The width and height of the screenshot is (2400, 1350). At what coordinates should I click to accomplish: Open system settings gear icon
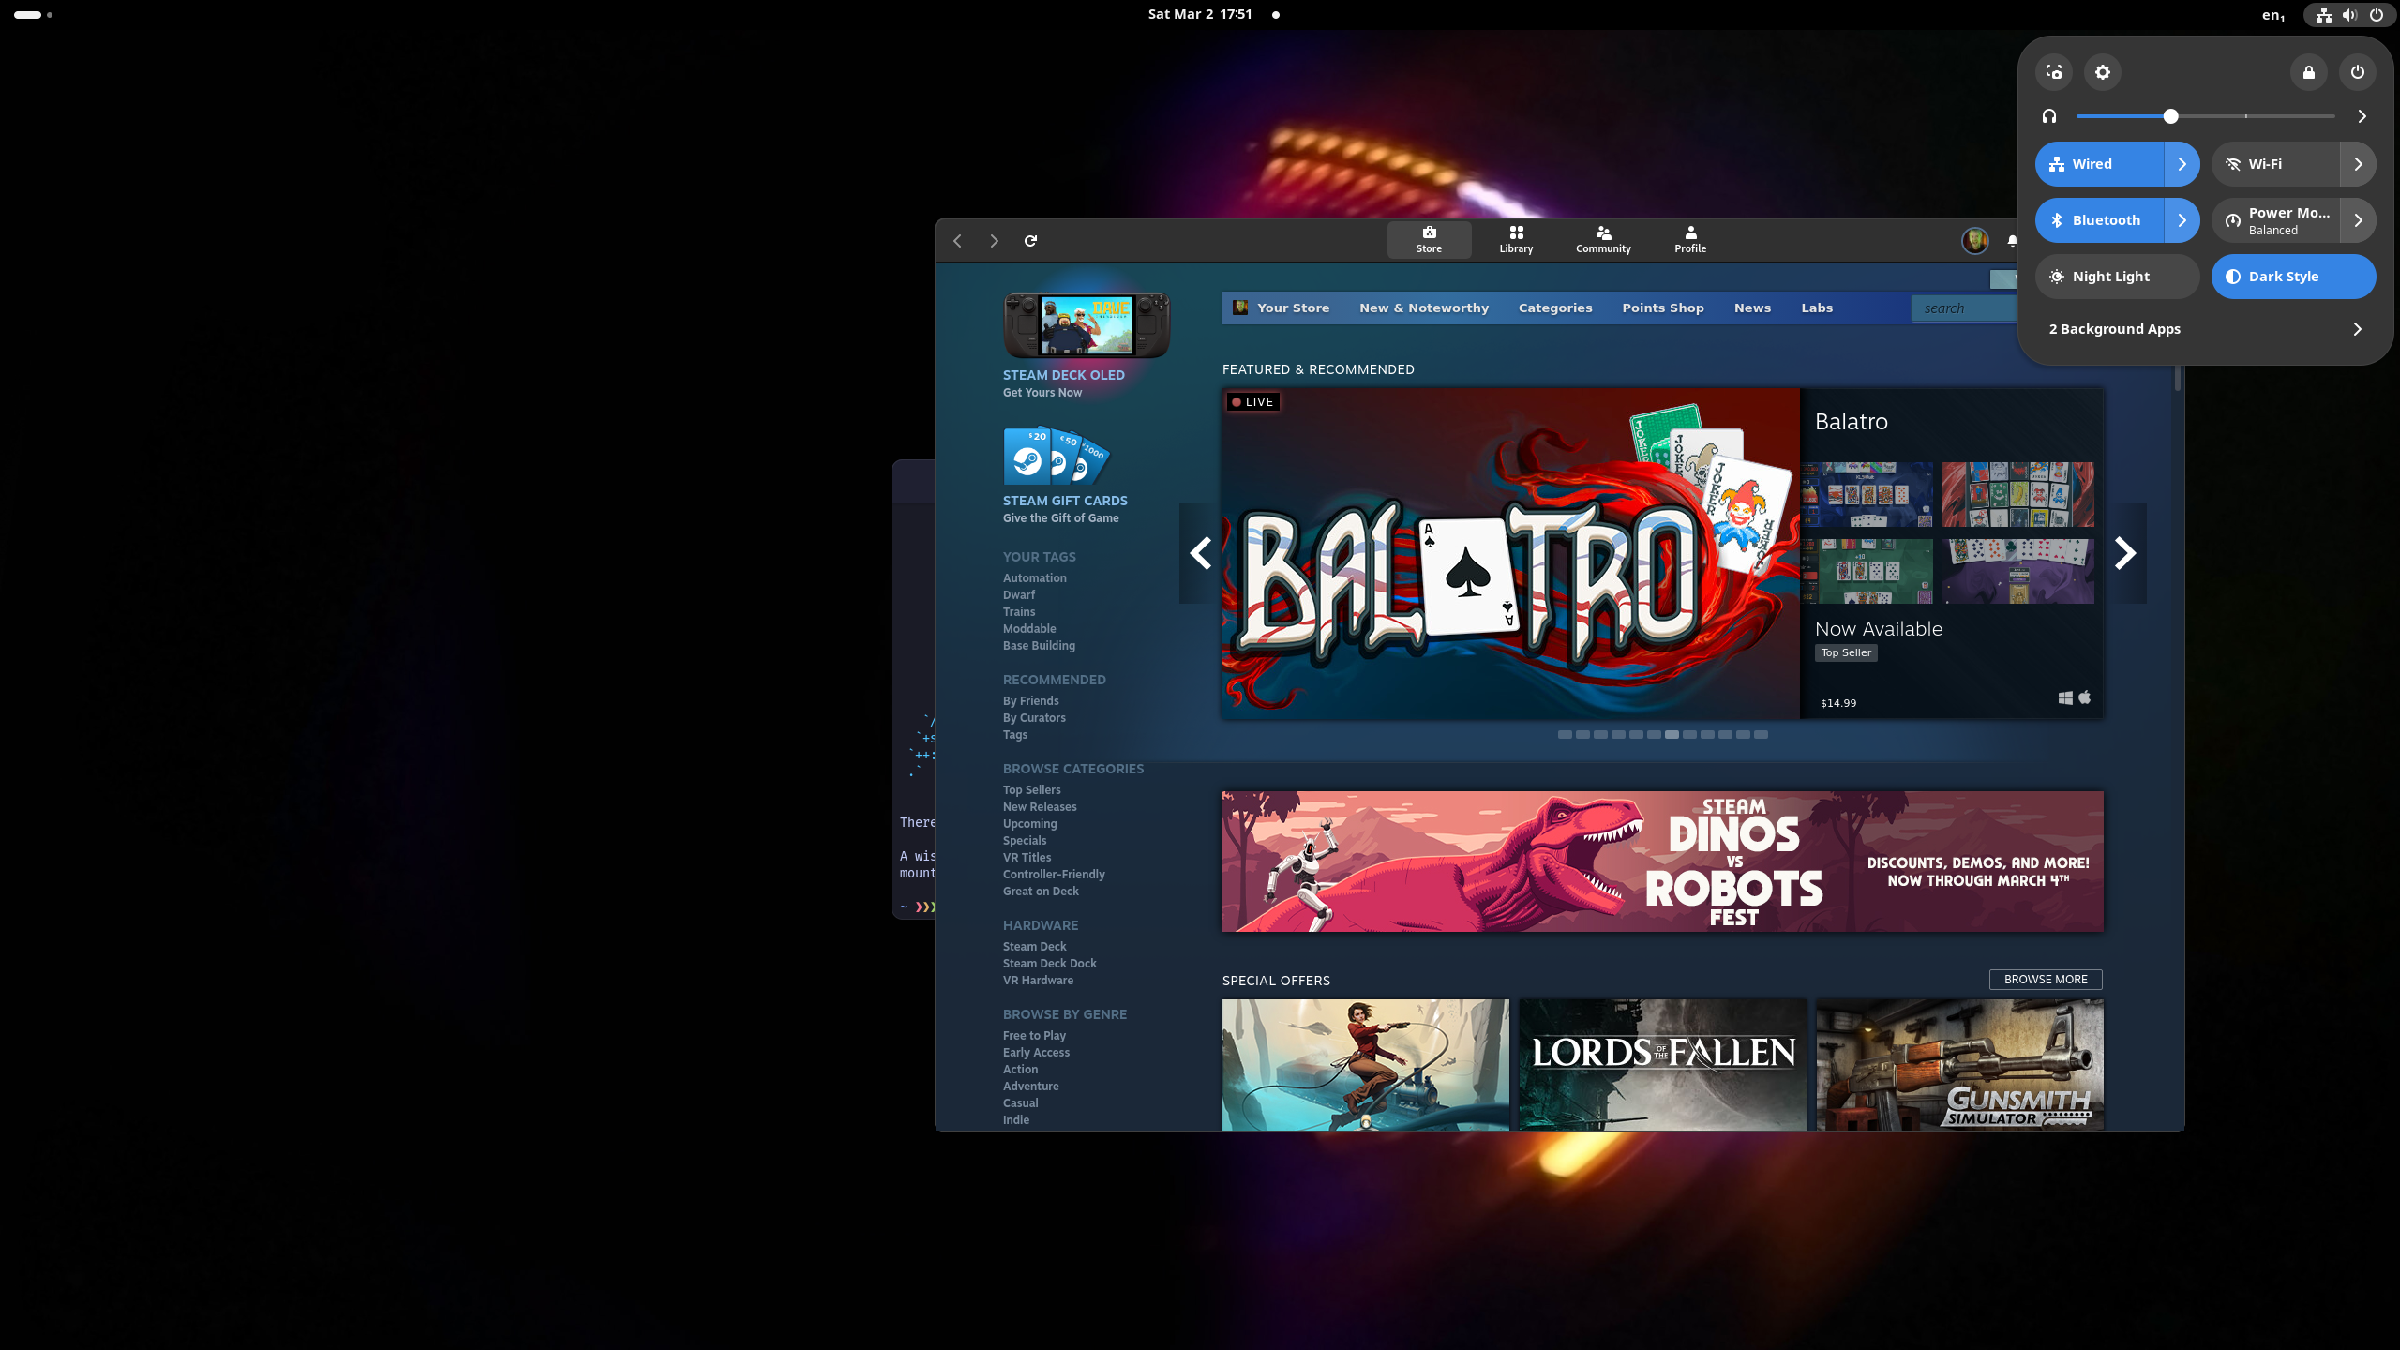[x=2103, y=72]
